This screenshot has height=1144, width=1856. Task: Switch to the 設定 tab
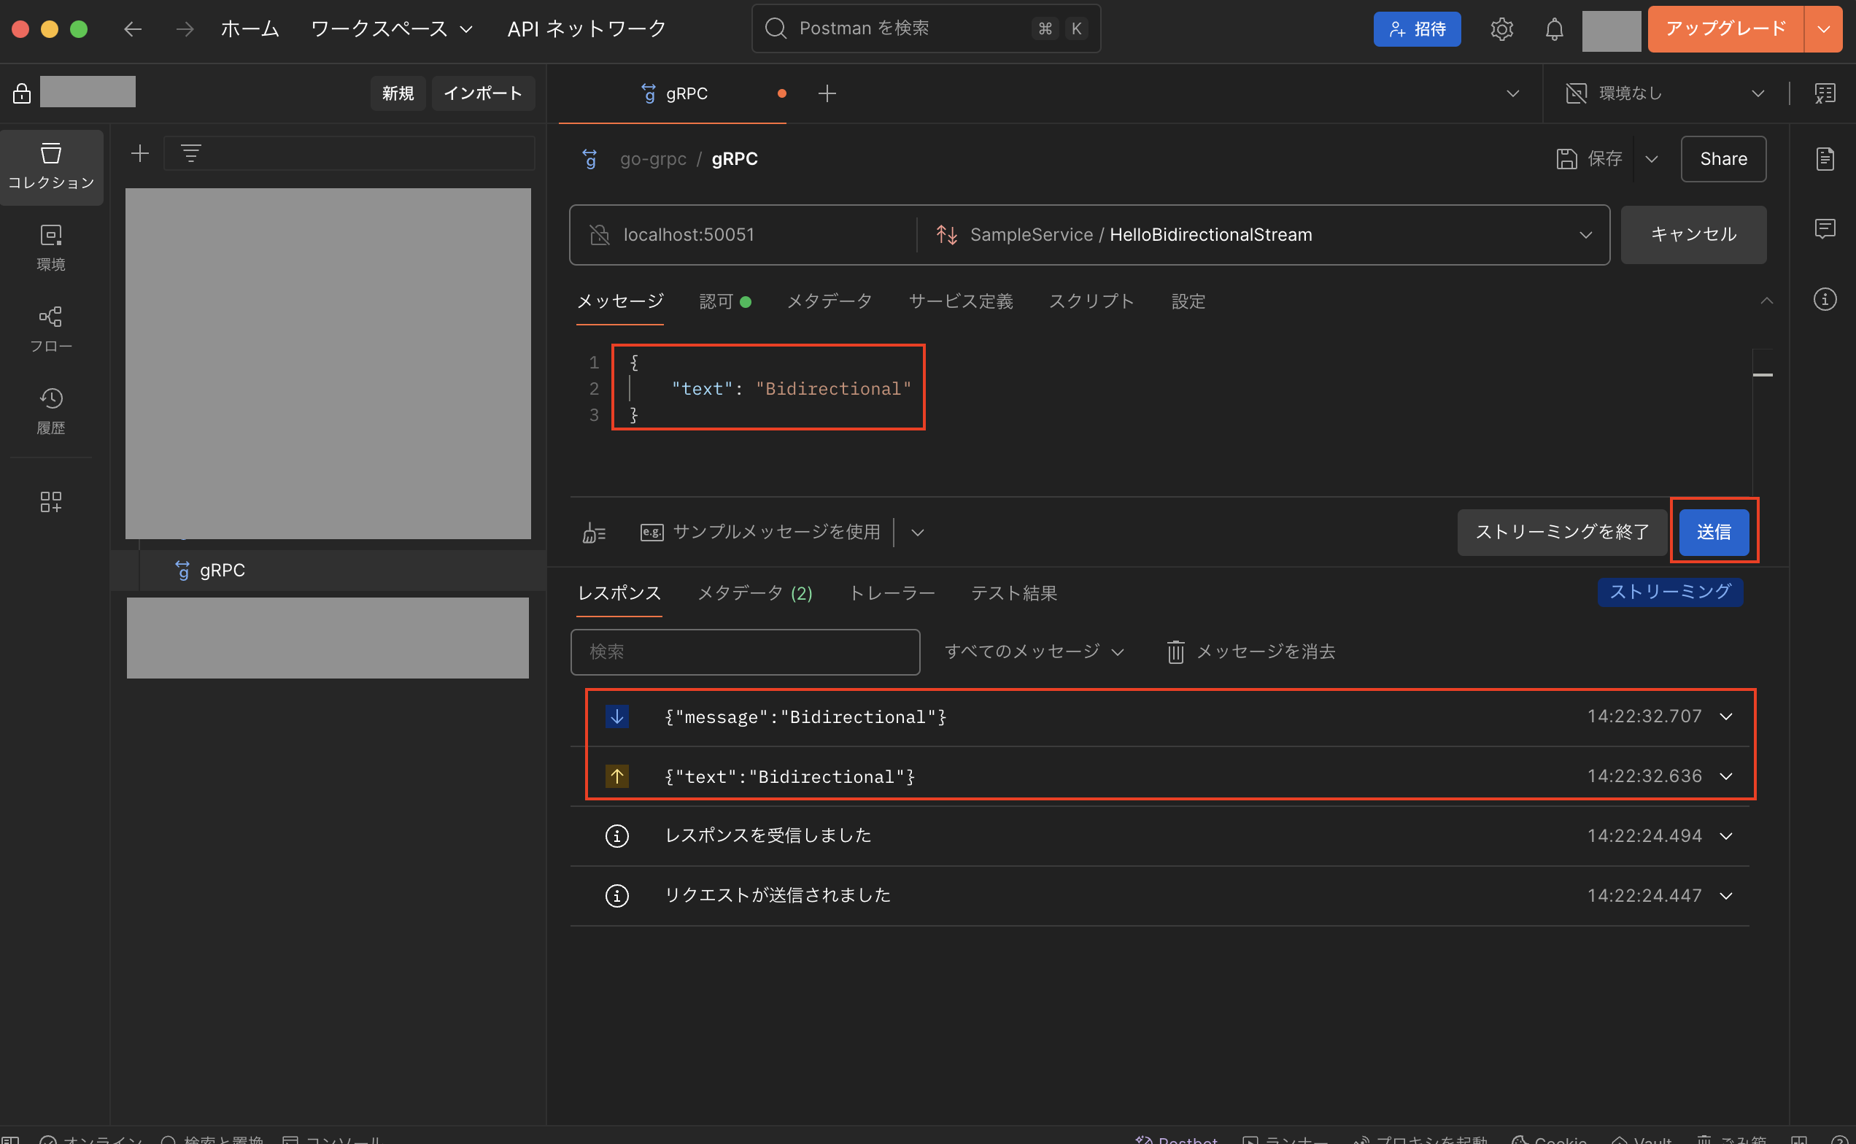(x=1188, y=301)
